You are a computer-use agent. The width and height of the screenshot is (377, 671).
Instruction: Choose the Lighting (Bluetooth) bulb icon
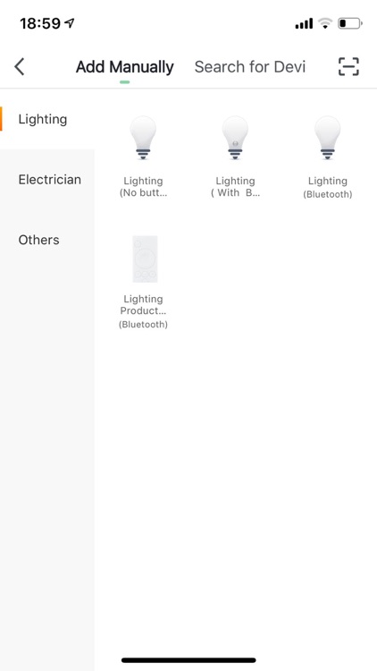coord(327,138)
